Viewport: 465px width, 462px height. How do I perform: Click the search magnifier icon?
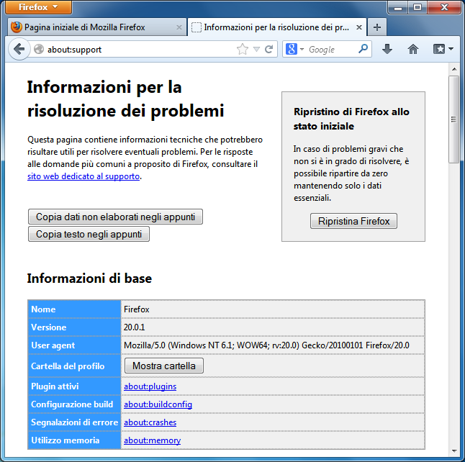pyautogui.click(x=364, y=50)
